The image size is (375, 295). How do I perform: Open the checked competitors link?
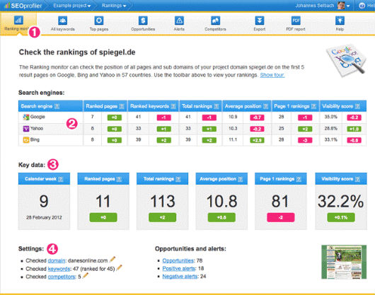[x=62, y=277]
